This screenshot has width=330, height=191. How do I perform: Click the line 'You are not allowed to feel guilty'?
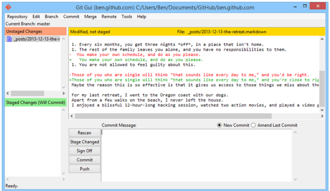click(x=133, y=65)
